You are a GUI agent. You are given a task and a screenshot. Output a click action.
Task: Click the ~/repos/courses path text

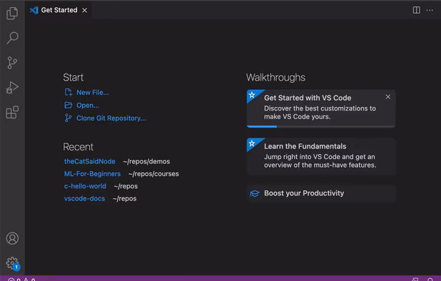pyautogui.click(x=153, y=174)
